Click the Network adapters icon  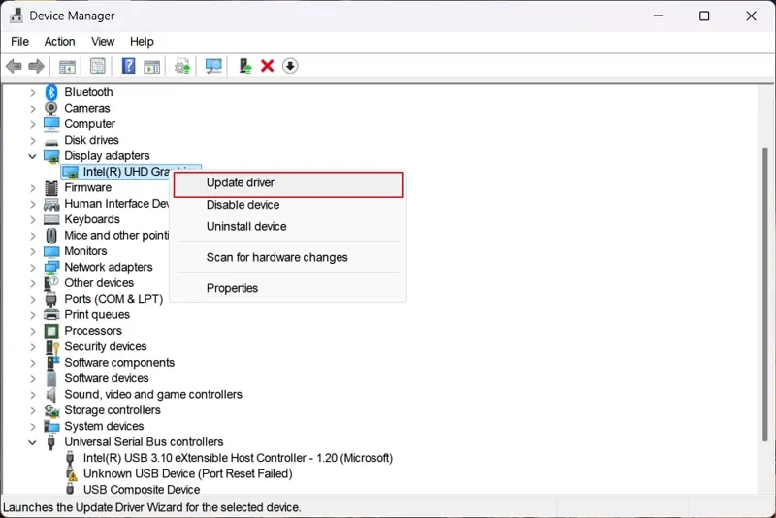coord(51,267)
